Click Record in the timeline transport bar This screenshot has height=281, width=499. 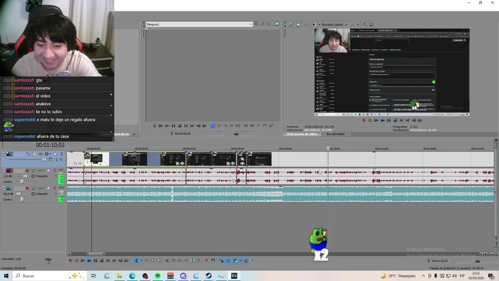click(x=70, y=261)
